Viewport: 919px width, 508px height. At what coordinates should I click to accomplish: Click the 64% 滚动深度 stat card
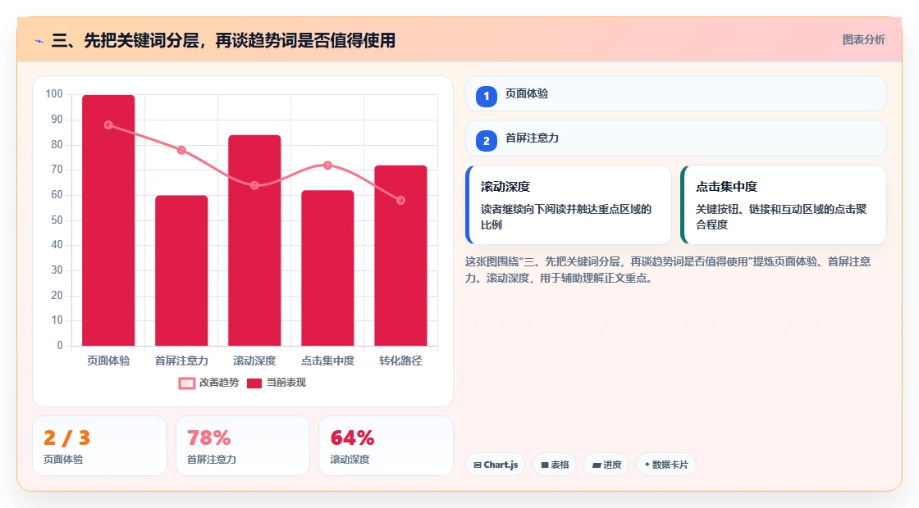point(386,446)
